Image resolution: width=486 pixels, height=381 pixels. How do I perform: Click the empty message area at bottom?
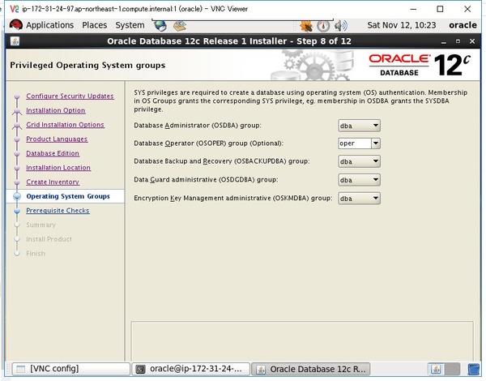pyautogui.click(x=302, y=341)
